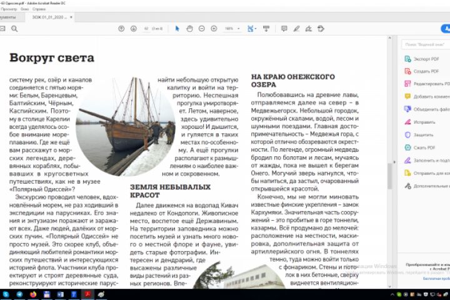450x300 pixels.
Task: Click the zoom out minus icon
Action: (202, 28)
